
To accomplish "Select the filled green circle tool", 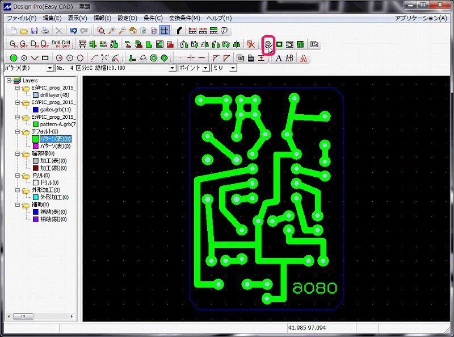I will tap(13, 58).
